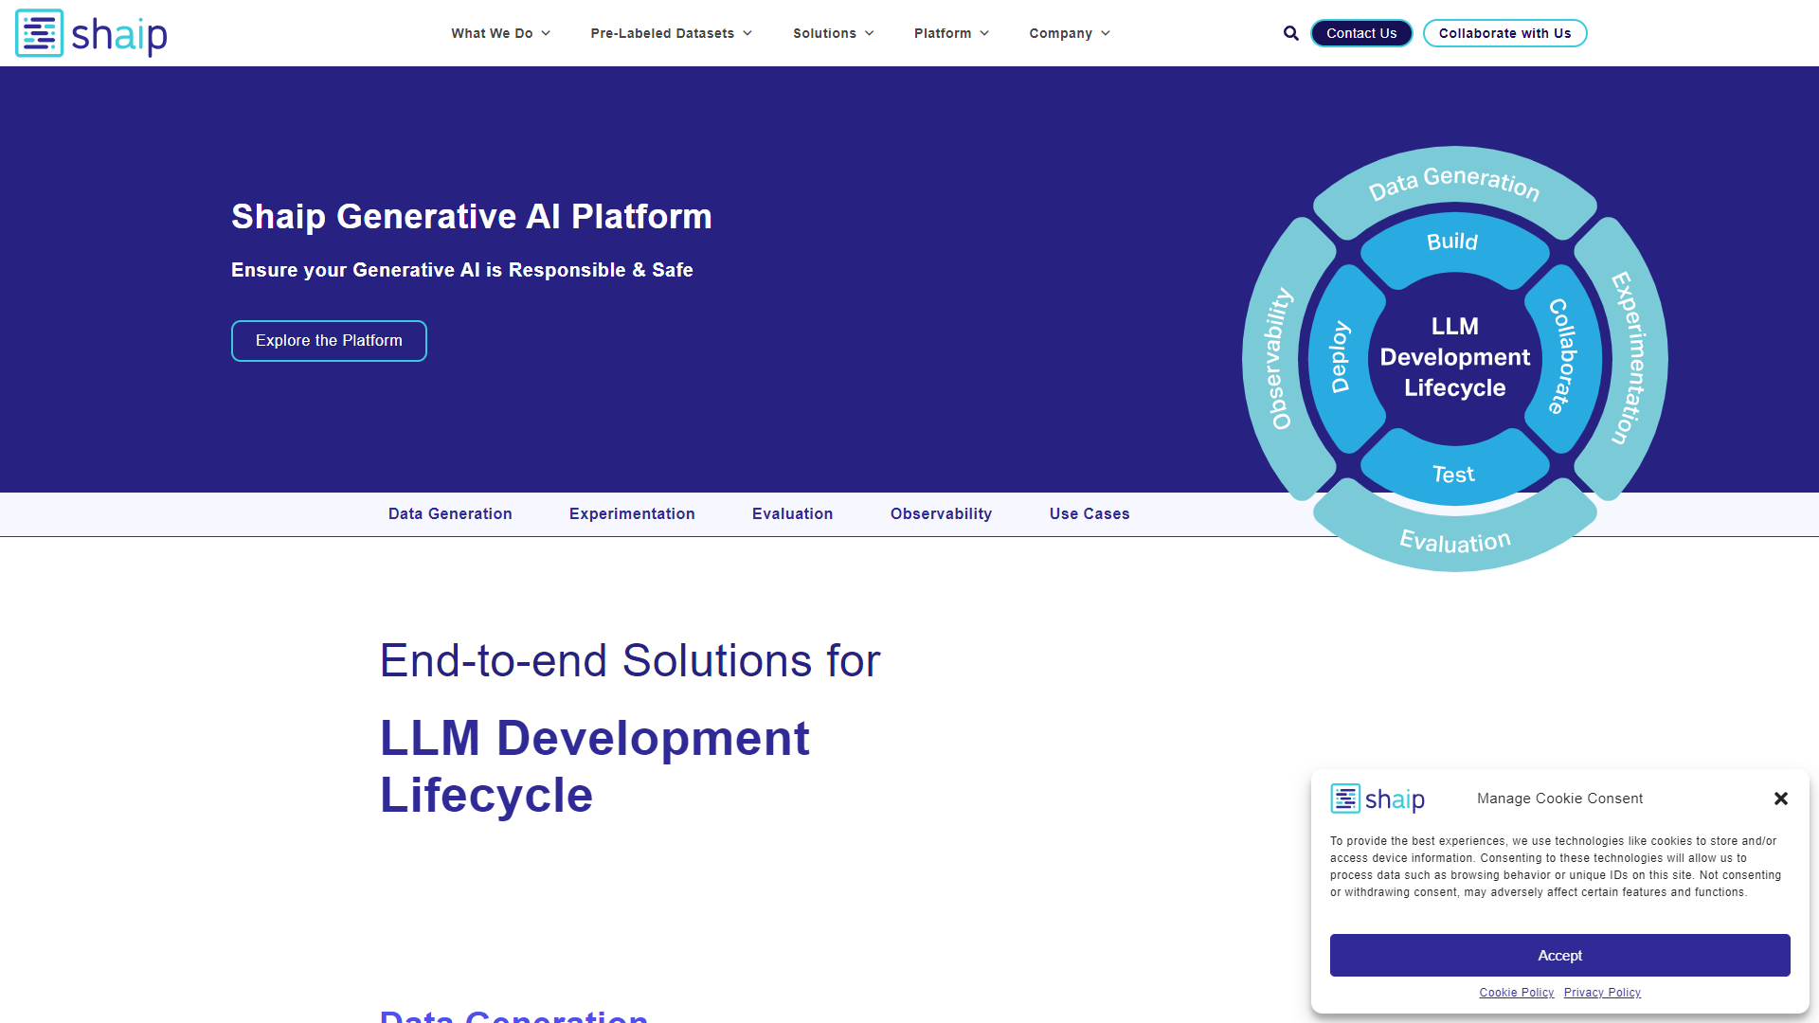Click the Contact Us button
Screen dimensions: 1819x1023
coord(1361,33)
